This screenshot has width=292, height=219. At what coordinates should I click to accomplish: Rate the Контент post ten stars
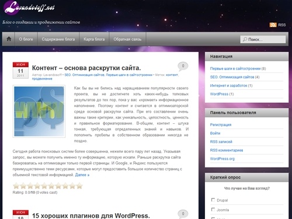point(79,186)
